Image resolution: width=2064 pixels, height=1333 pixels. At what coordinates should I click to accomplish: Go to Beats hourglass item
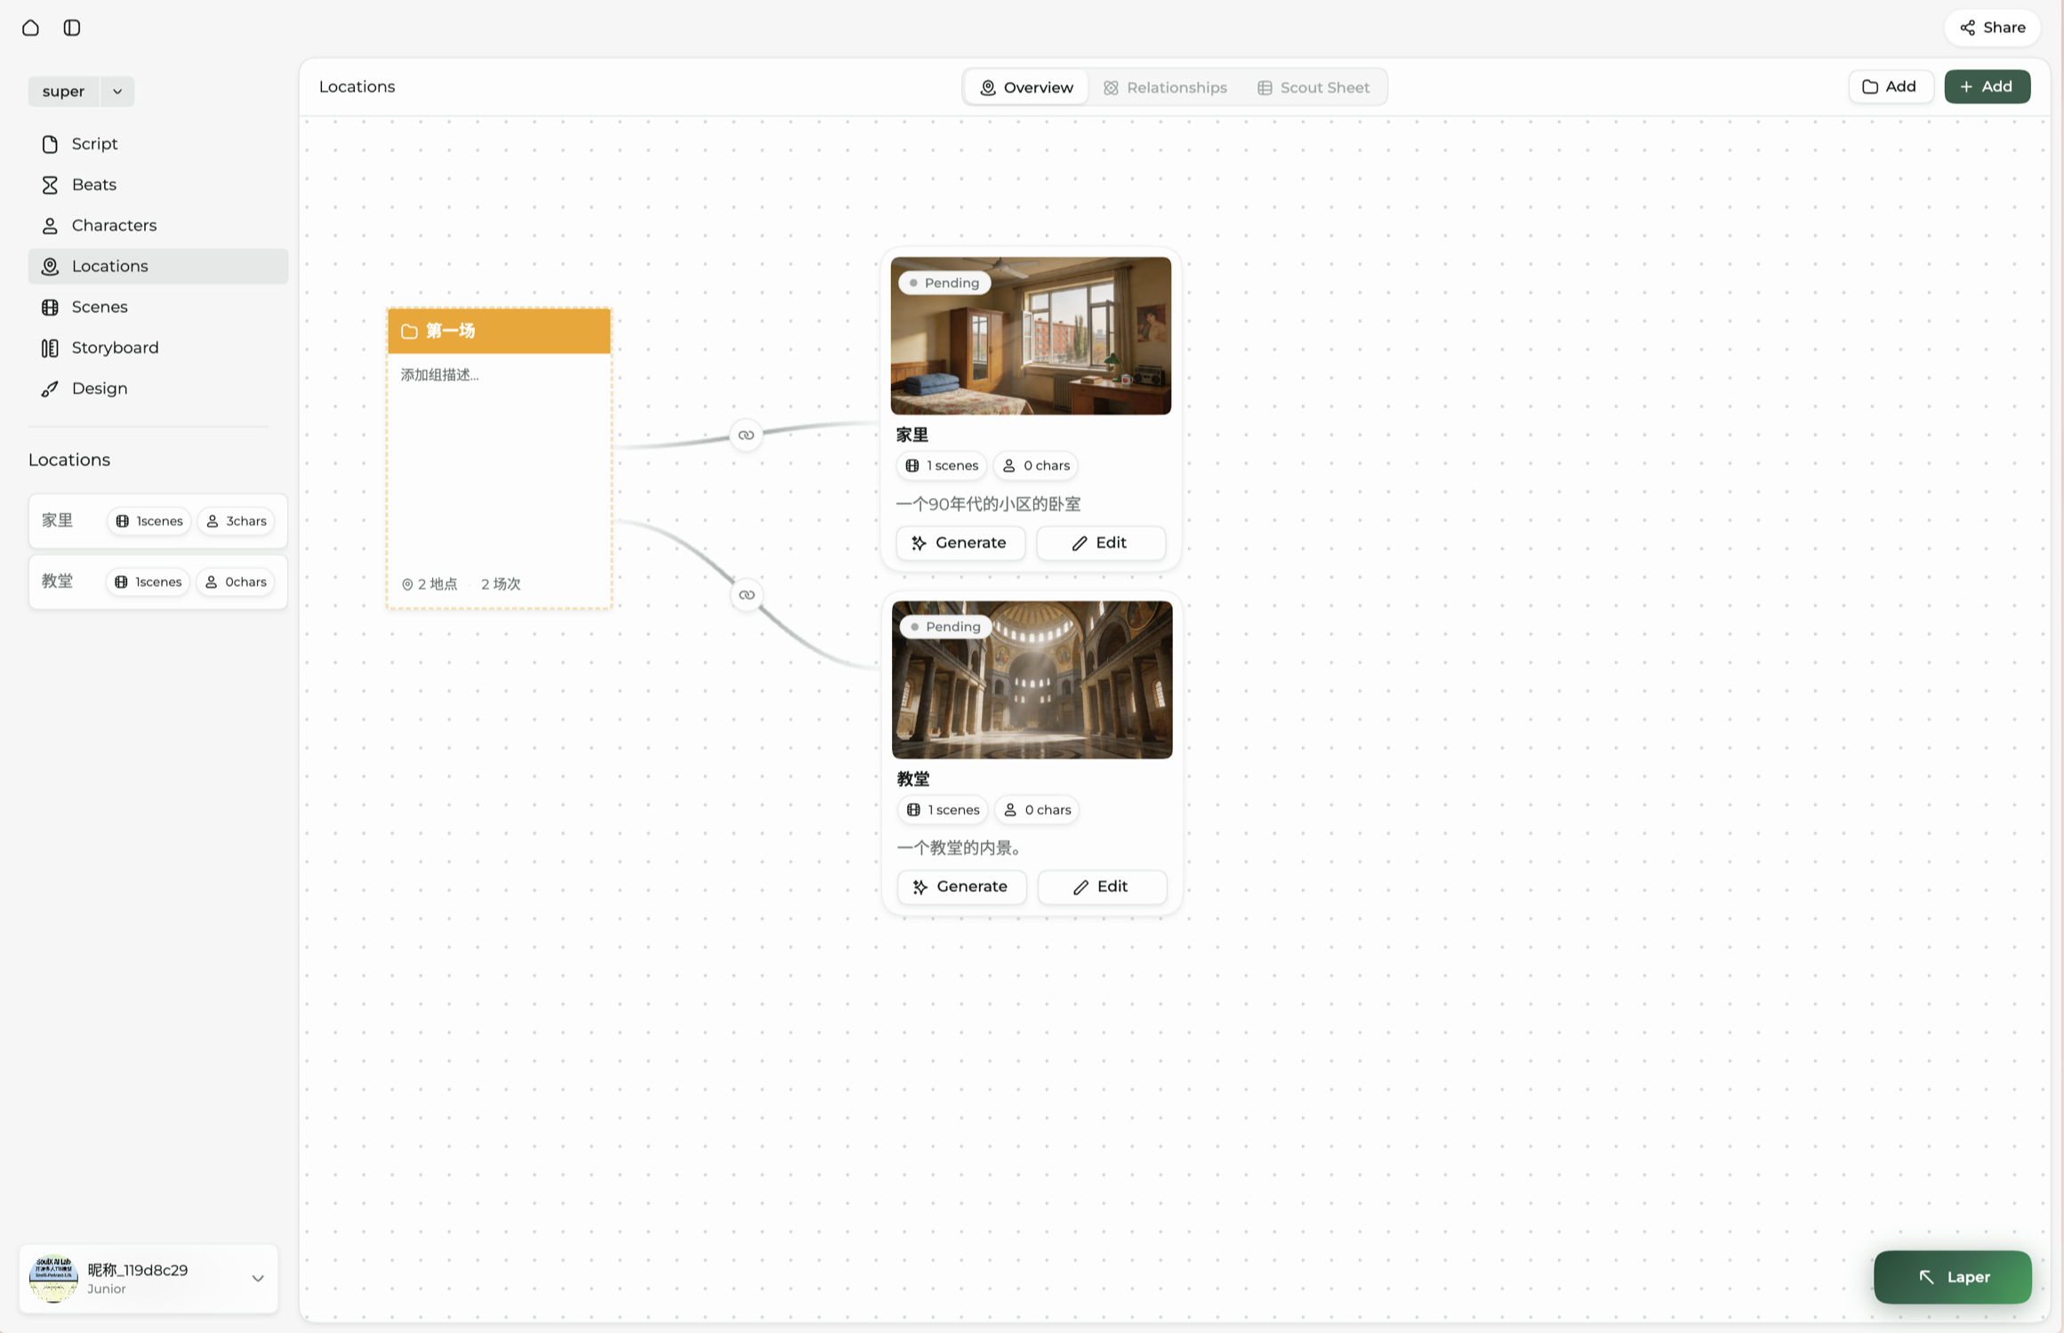[93, 185]
